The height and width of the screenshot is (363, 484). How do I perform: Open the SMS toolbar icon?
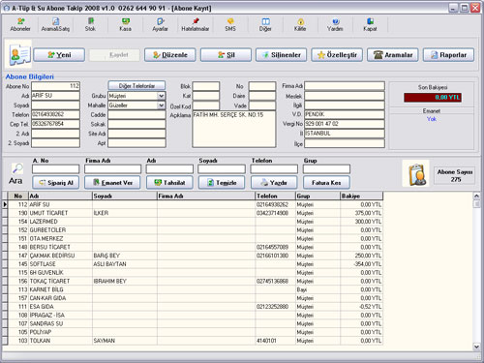tap(230, 24)
